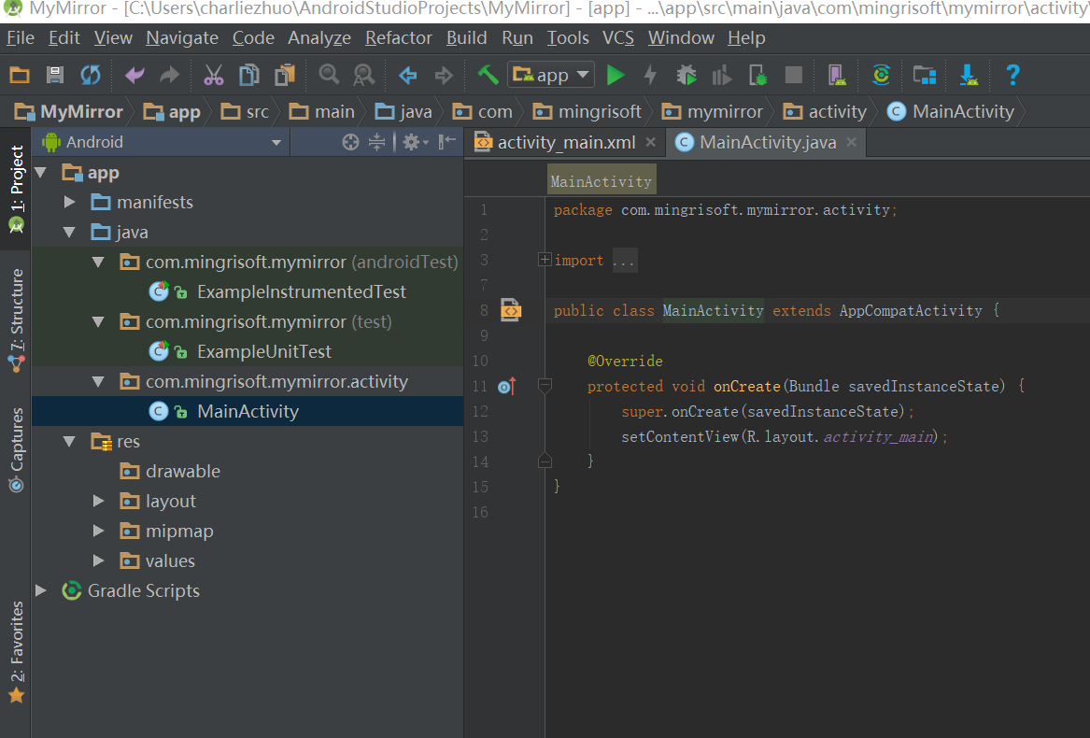This screenshot has width=1090, height=738.
Task: Click the override method gutter icon
Action: (507, 386)
